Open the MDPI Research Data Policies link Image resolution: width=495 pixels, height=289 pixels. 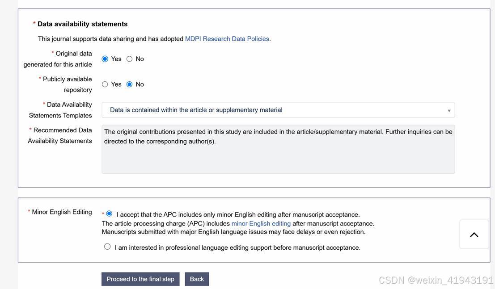pos(227,39)
